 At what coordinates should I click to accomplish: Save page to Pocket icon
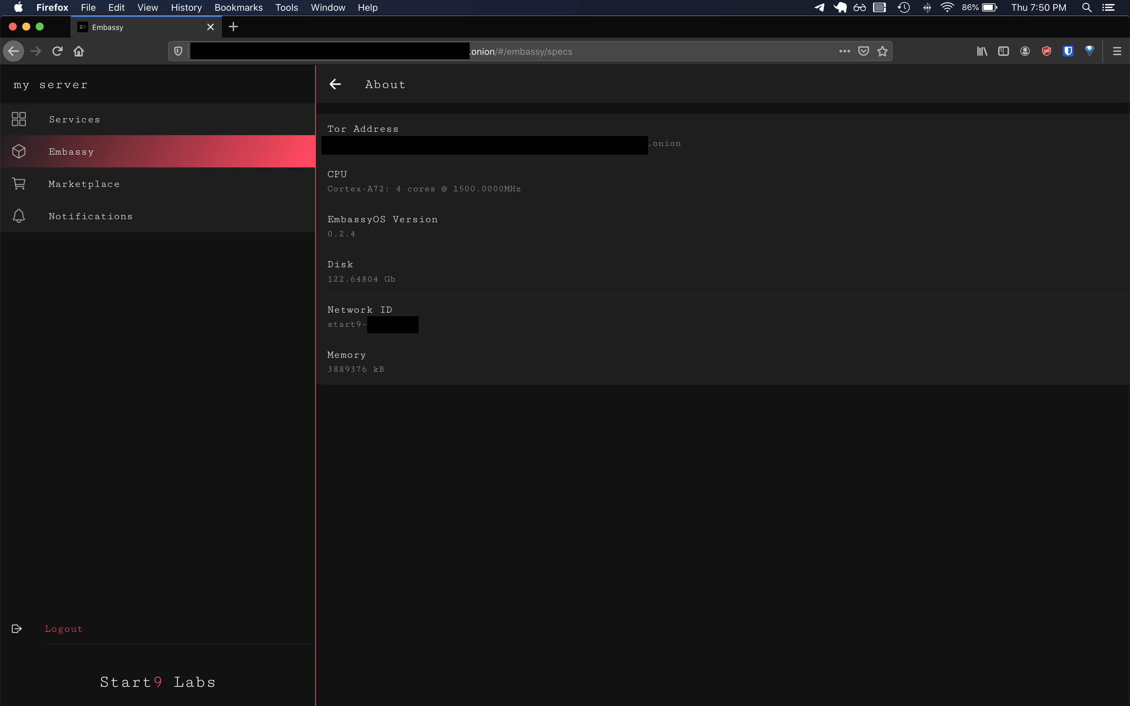(x=863, y=51)
